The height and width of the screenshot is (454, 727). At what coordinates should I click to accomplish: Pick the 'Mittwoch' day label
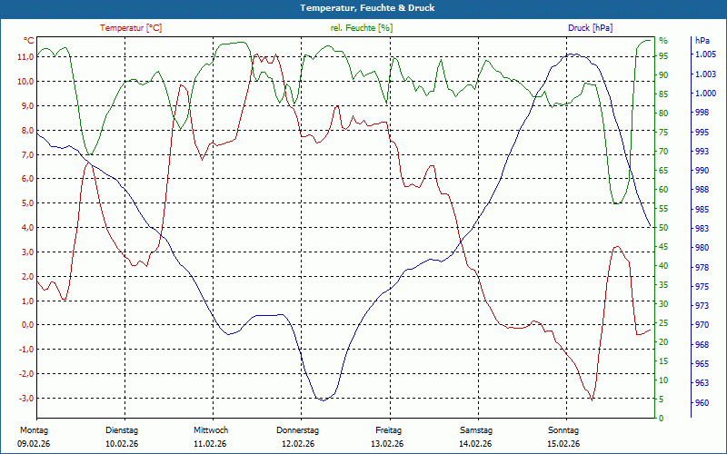point(210,430)
